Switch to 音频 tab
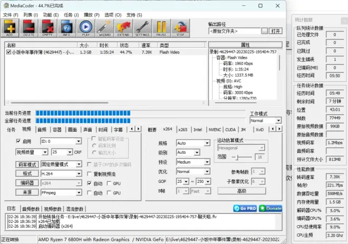Viewport: 348px width, 244px height. [42, 130]
